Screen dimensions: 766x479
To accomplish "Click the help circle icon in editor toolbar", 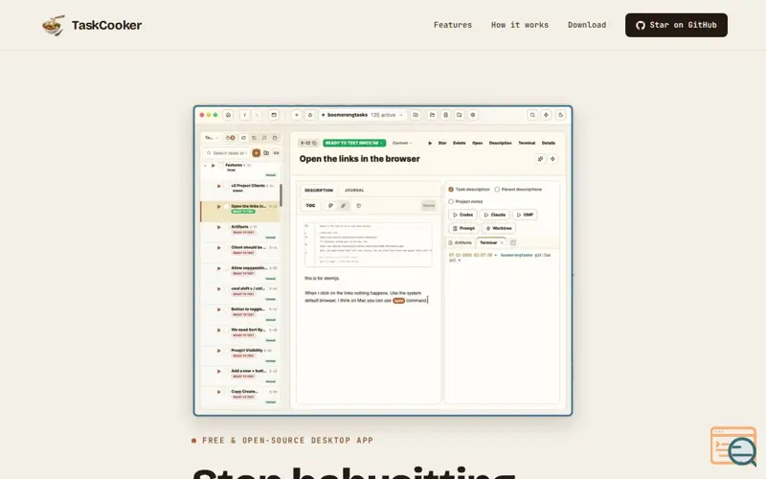I will (x=358, y=206).
